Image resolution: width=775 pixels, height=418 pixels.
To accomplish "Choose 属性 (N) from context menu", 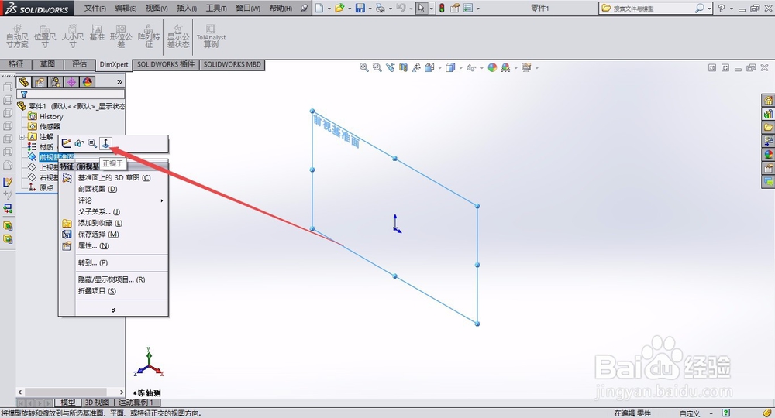I will coord(94,245).
